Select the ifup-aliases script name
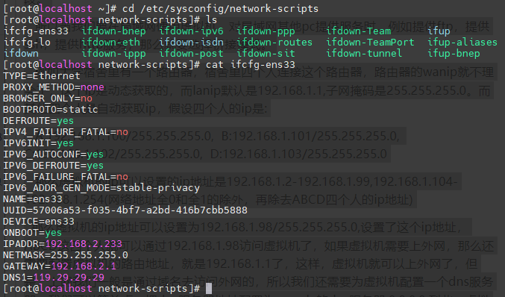This screenshot has width=505, height=297. tap(462, 43)
